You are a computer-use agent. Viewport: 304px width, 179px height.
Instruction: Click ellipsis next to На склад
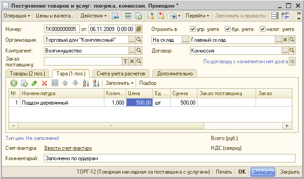click(x=185, y=40)
